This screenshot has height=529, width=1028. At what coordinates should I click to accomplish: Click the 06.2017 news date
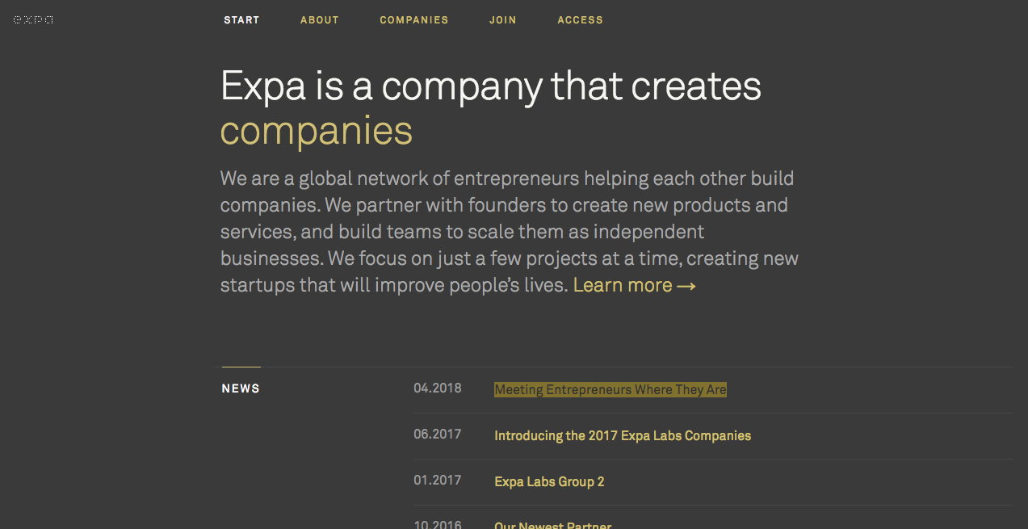pyautogui.click(x=438, y=435)
